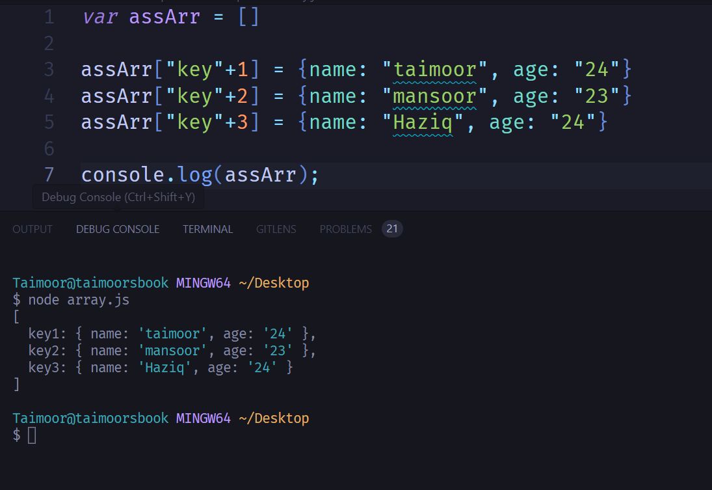This screenshot has width=712, height=490.
Task: Switch to the DEBUG CONSOLE tab
Action: coord(118,229)
